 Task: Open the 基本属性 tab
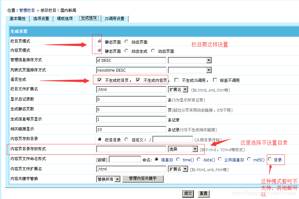pos(17,19)
